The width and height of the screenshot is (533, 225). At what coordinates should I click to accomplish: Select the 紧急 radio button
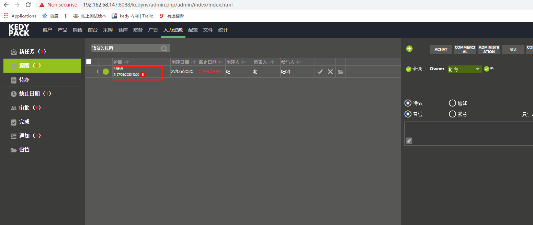[x=452, y=114]
